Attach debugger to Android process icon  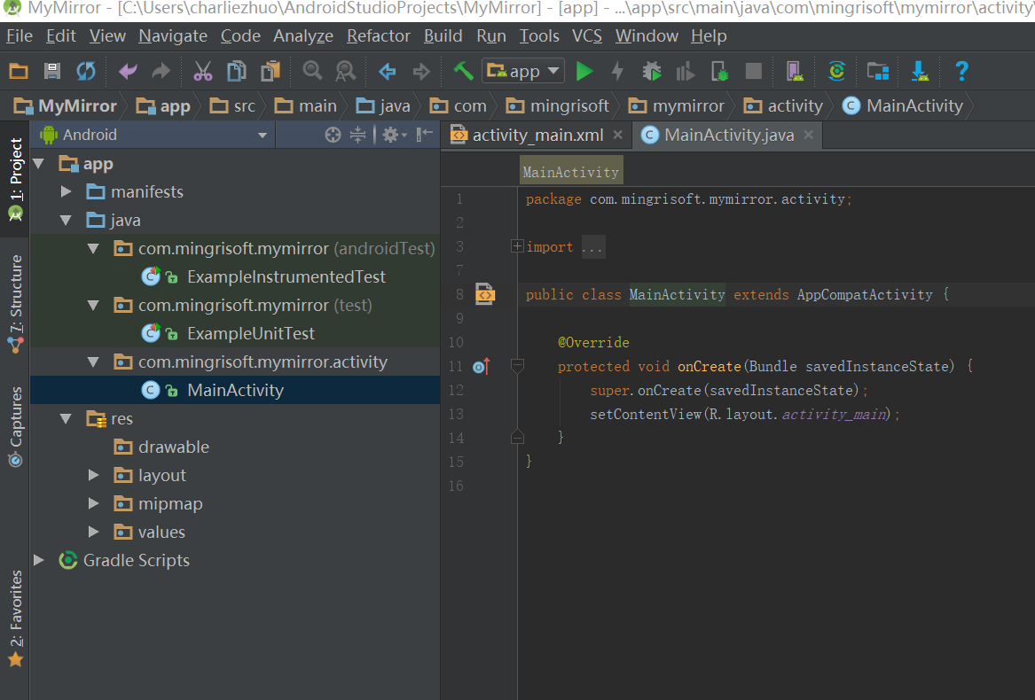(x=719, y=71)
